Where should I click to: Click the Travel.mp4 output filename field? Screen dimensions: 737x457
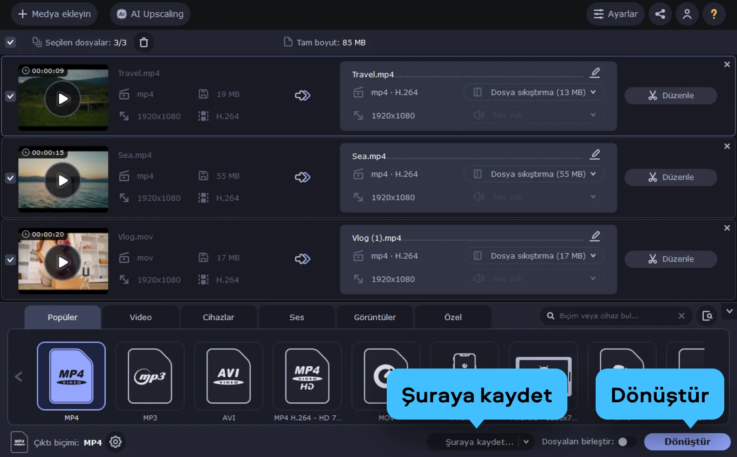click(467, 74)
